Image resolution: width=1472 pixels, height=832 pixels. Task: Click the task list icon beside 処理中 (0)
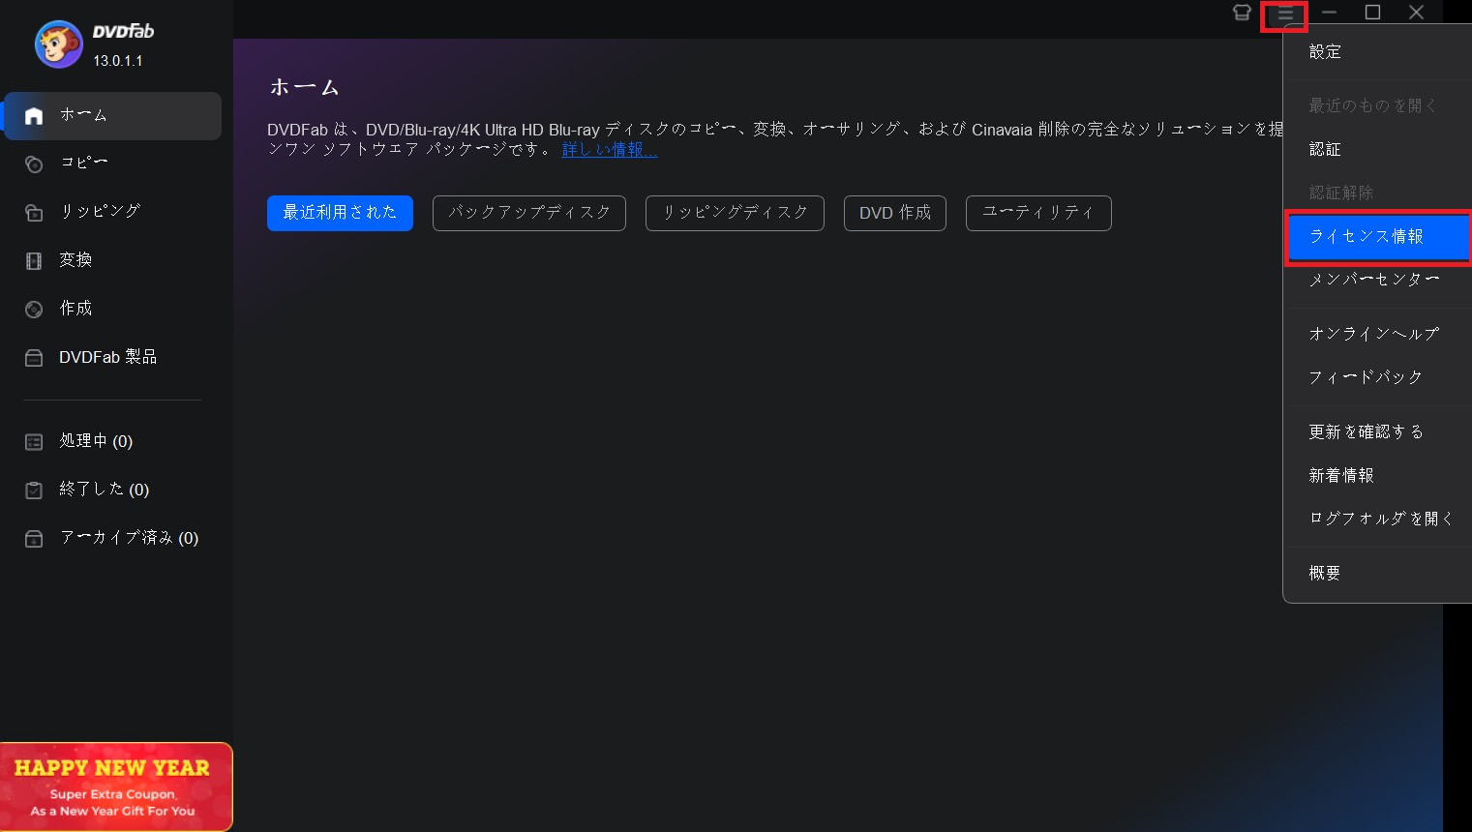pyautogui.click(x=34, y=442)
